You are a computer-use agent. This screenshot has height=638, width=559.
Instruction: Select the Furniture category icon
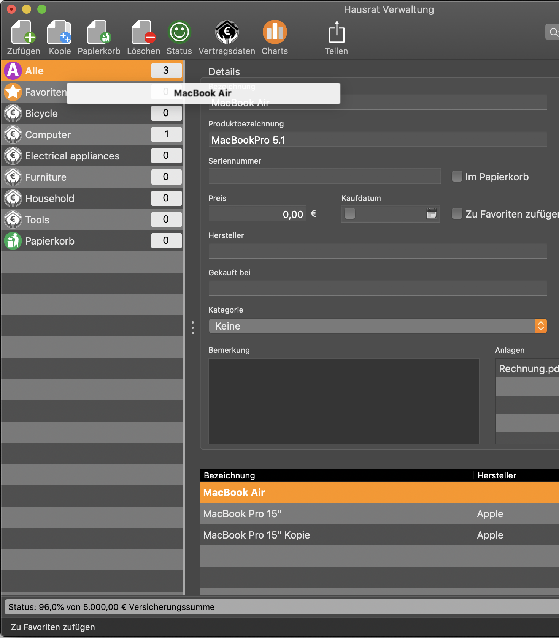(x=13, y=177)
